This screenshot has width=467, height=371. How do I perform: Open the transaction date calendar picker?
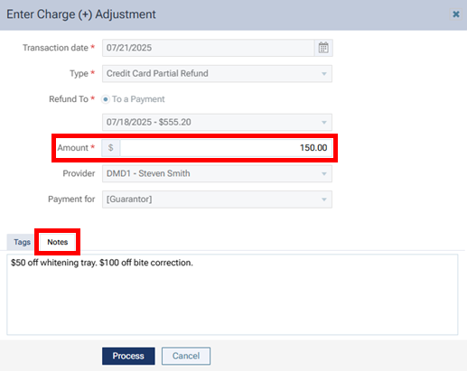tap(323, 48)
